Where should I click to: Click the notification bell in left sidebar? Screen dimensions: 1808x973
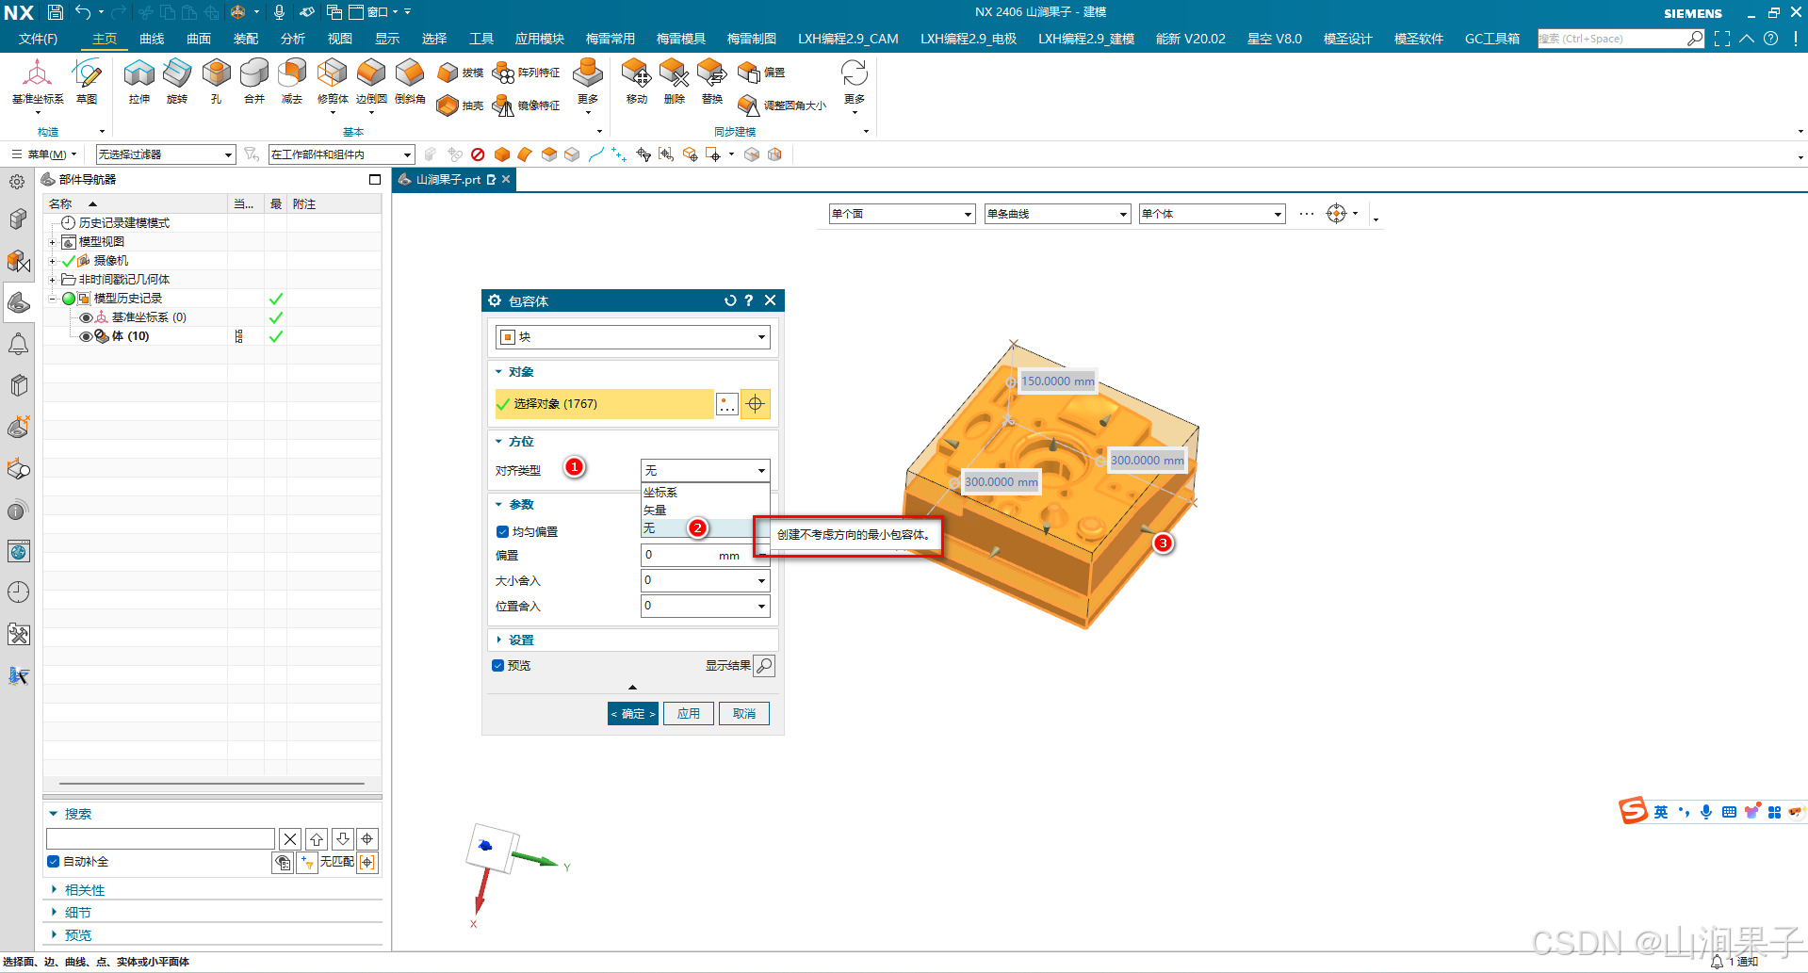[x=18, y=344]
